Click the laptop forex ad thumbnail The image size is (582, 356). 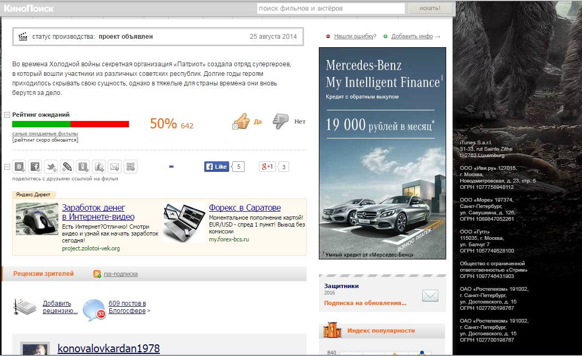point(184,222)
